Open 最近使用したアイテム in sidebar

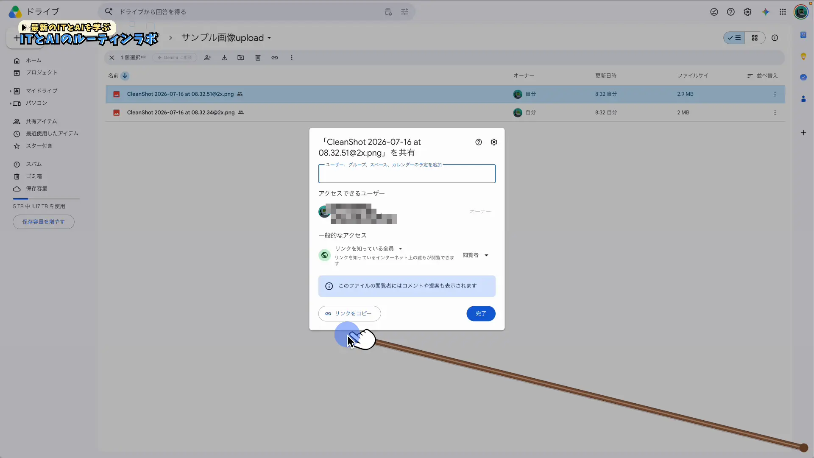pos(52,134)
